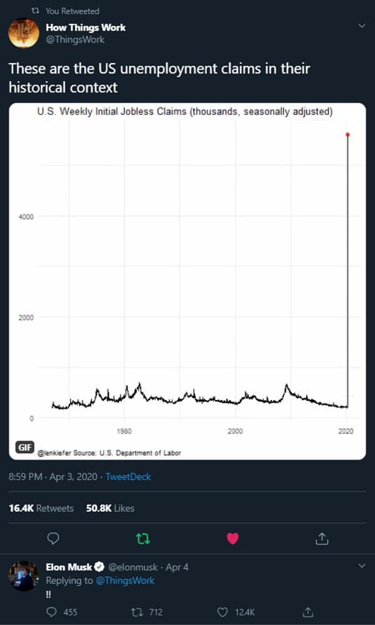Open the TweetDeck source link
The height and width of the screenshot is (625, 375).
(x=128, y=477)
